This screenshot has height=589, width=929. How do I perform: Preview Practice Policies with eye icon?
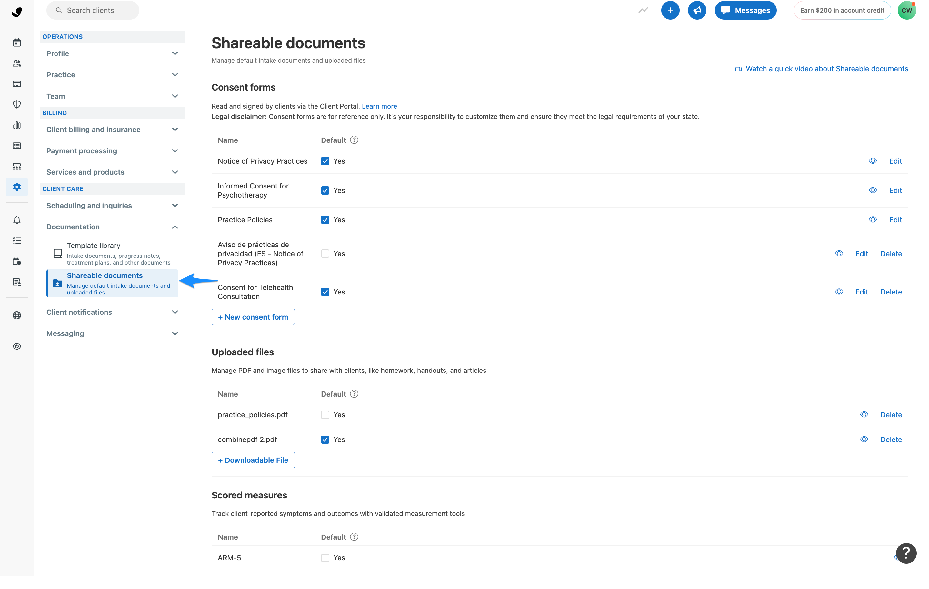pos(873,220)
